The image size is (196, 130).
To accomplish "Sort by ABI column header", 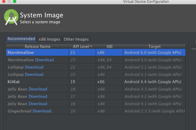I will point(109,47).
